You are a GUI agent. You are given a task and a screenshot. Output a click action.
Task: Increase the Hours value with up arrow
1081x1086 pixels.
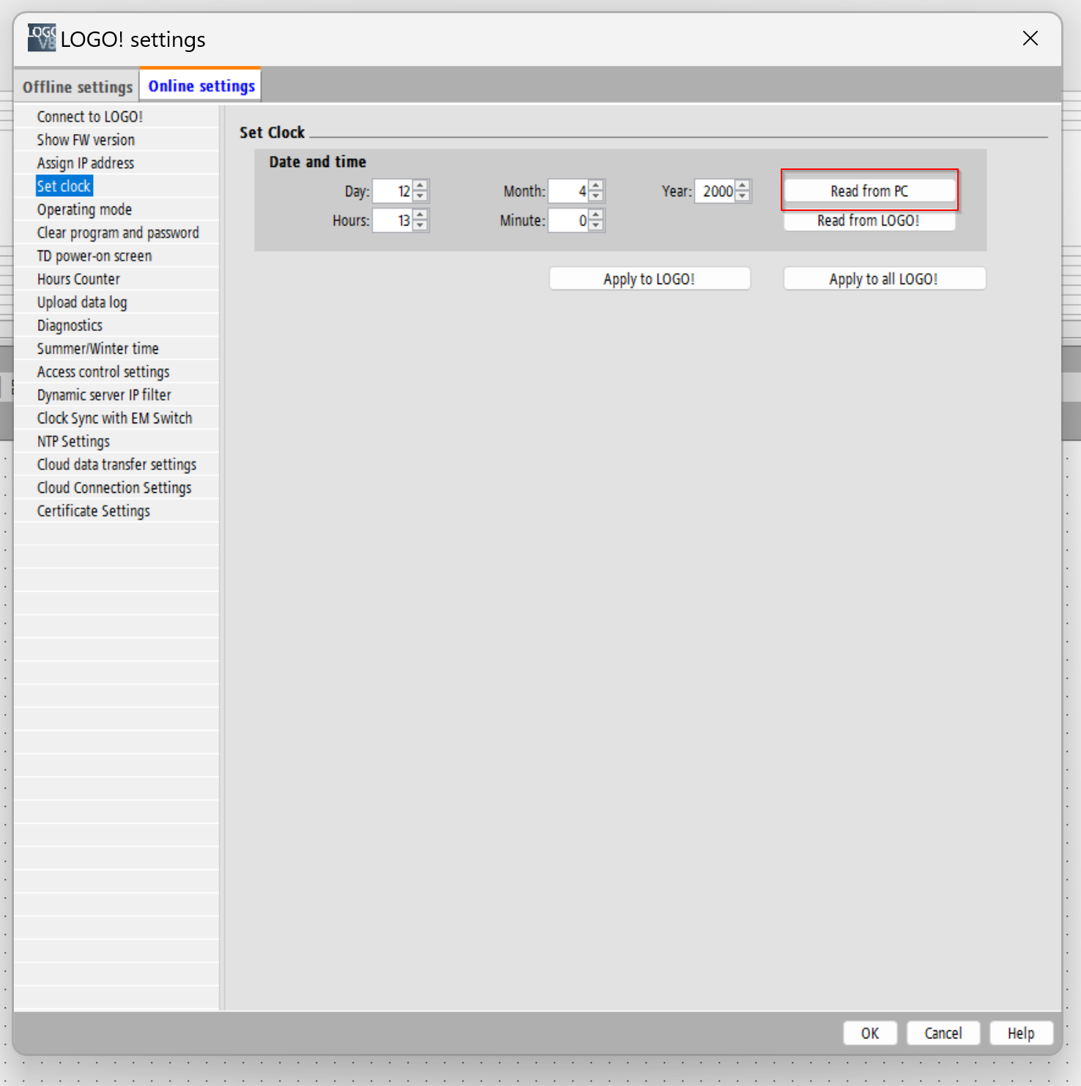[x=420, y=215]
